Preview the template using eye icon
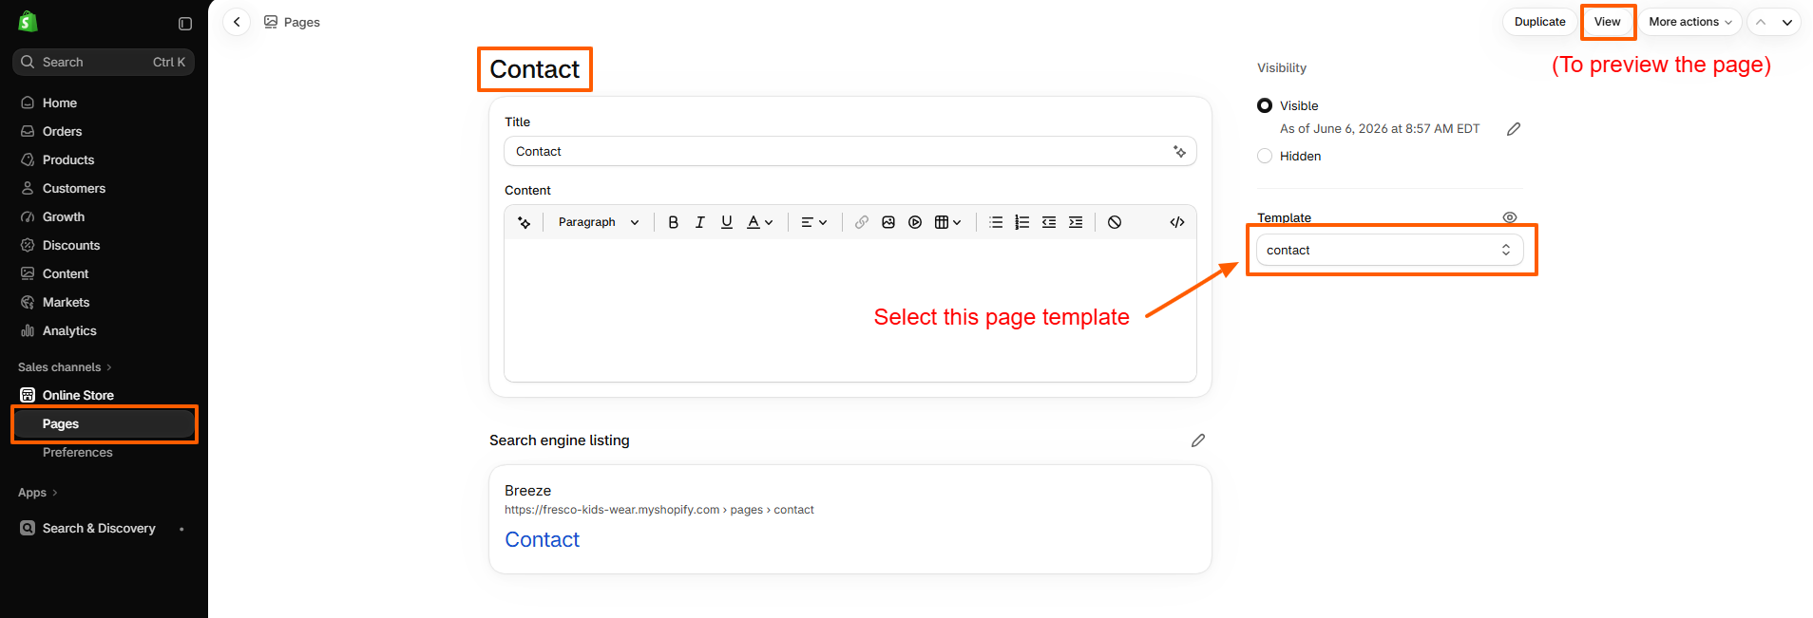The image size is (1813, 618). 1510,217
